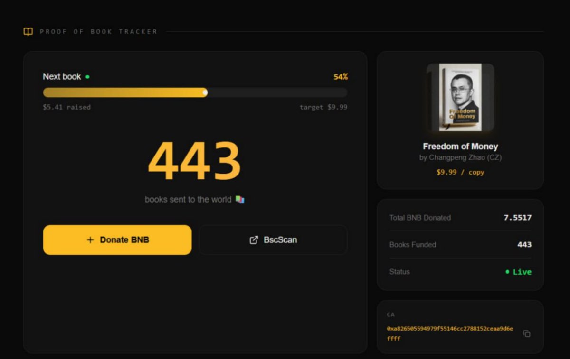This screenshot has width=570, height=359.
Task: Click the 'Total BNB Donated' label
Action: (420, 218)
